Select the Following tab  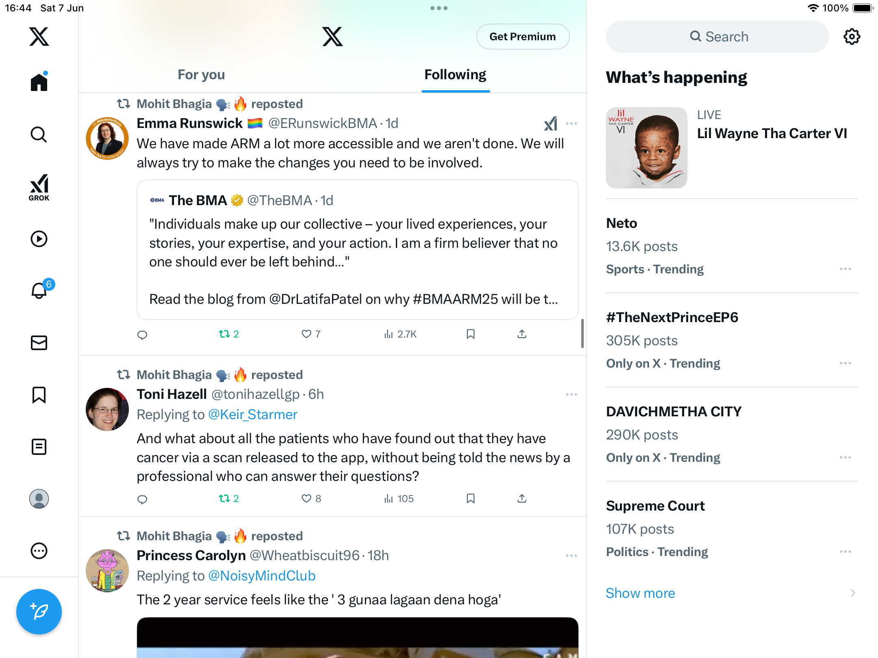[455, 74]
